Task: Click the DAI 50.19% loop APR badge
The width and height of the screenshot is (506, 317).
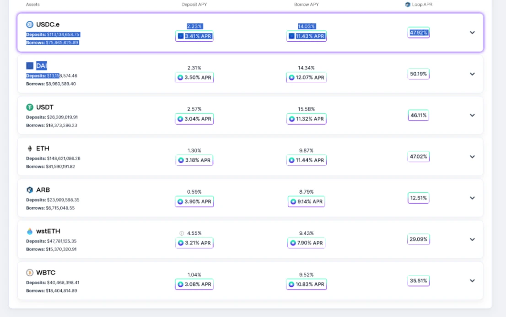Action: pos(418,74)
